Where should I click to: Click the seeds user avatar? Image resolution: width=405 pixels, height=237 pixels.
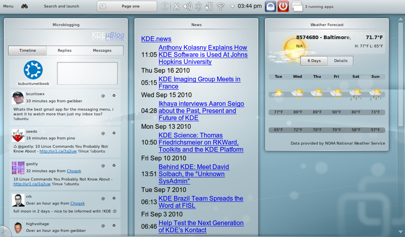(18, 135)
